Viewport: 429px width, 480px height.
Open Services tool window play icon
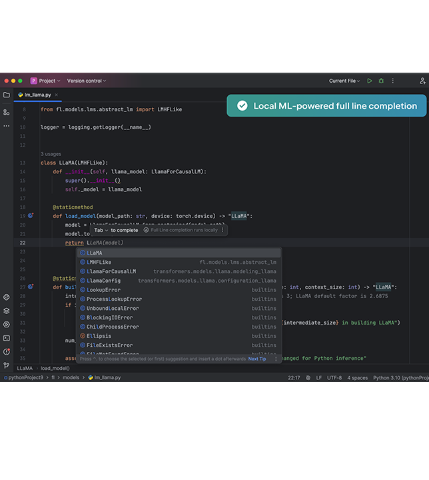point(7,324)
